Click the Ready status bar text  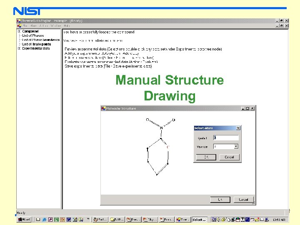[21, 213]
